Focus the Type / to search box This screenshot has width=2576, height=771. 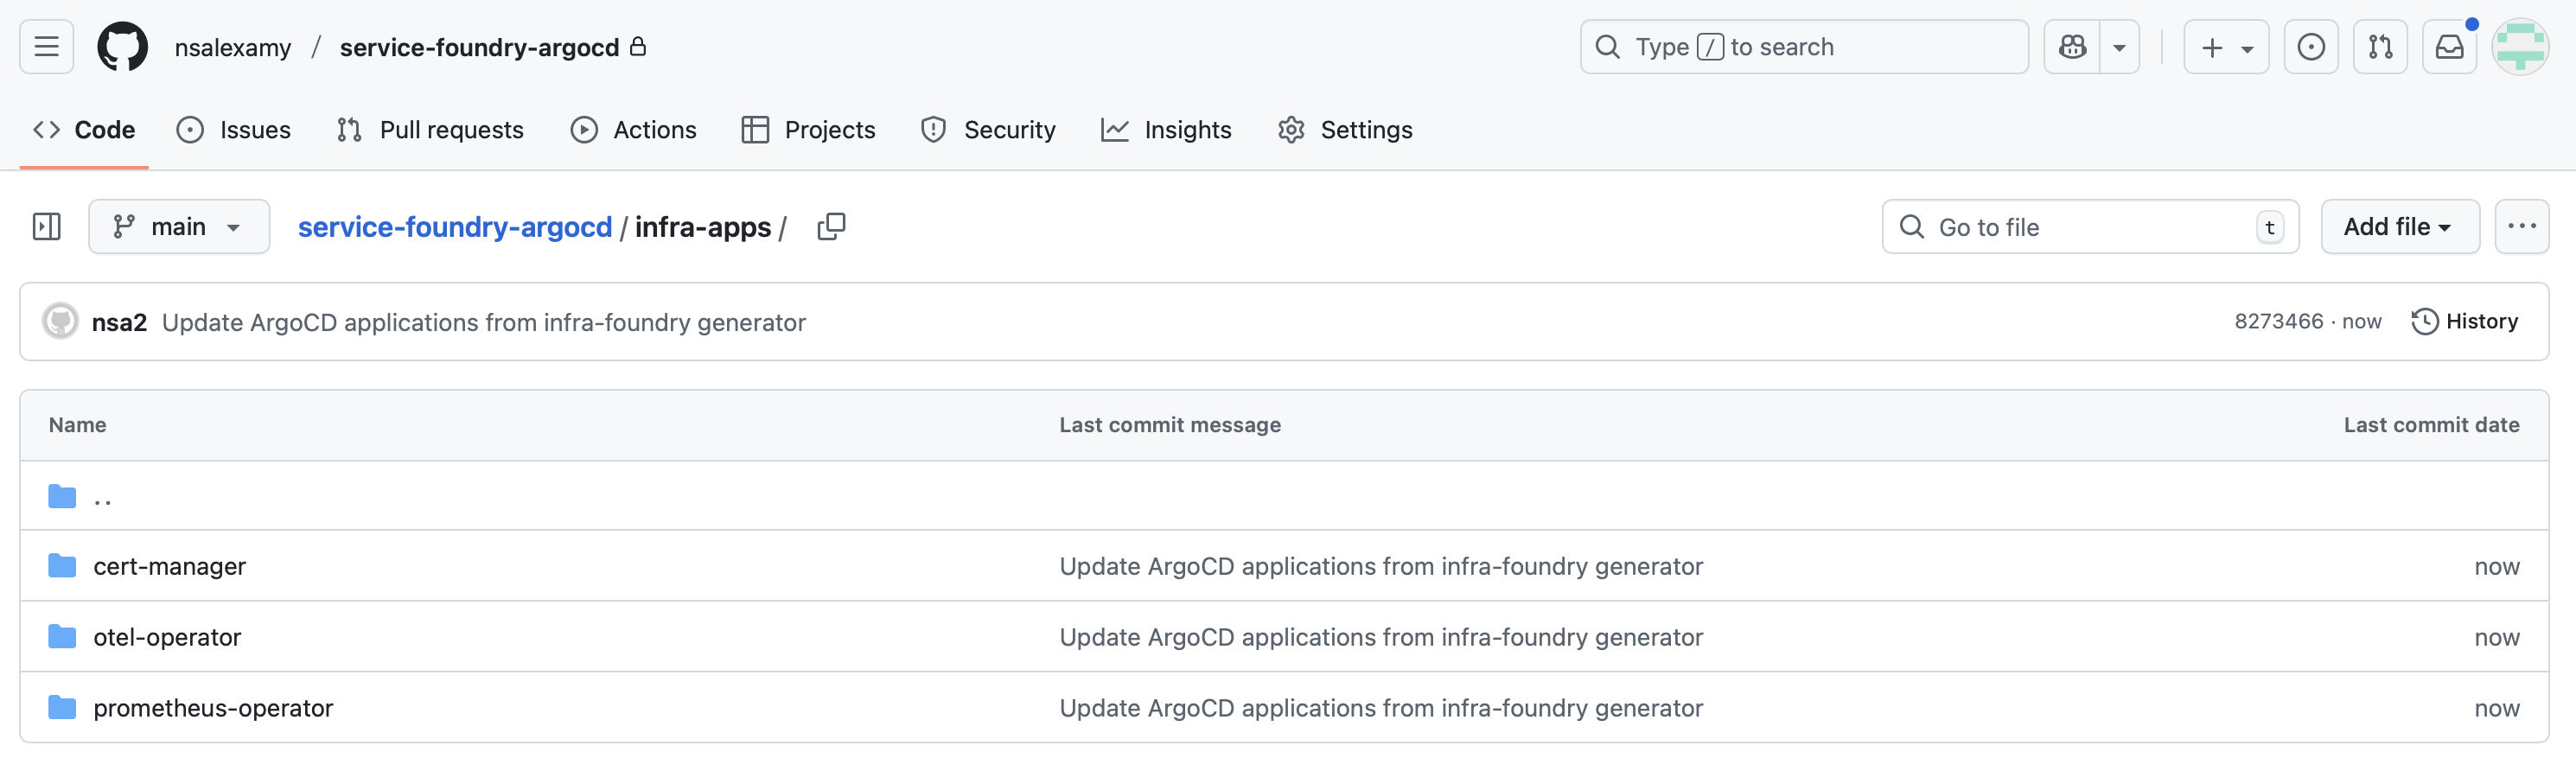tap(1804, 47)
